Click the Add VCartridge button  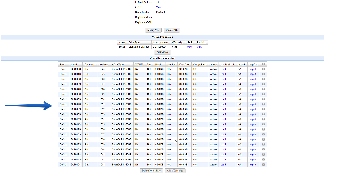pos(175,171)
